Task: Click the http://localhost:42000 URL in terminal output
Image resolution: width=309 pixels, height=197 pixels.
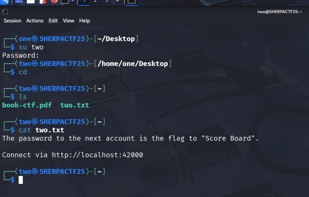Action: [97, 155]
